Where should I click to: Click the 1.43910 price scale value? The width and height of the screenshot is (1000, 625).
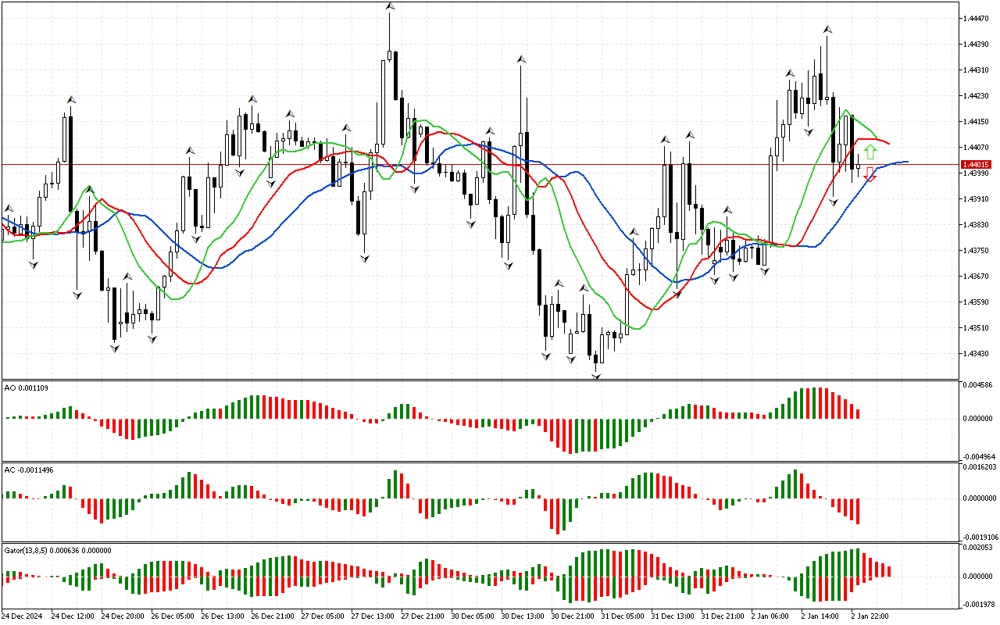pos(977,198)
